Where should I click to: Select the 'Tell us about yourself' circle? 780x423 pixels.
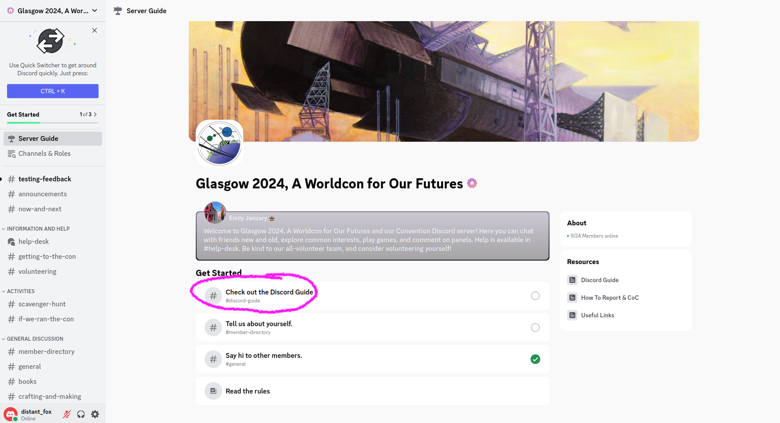(x=535, y=327)
